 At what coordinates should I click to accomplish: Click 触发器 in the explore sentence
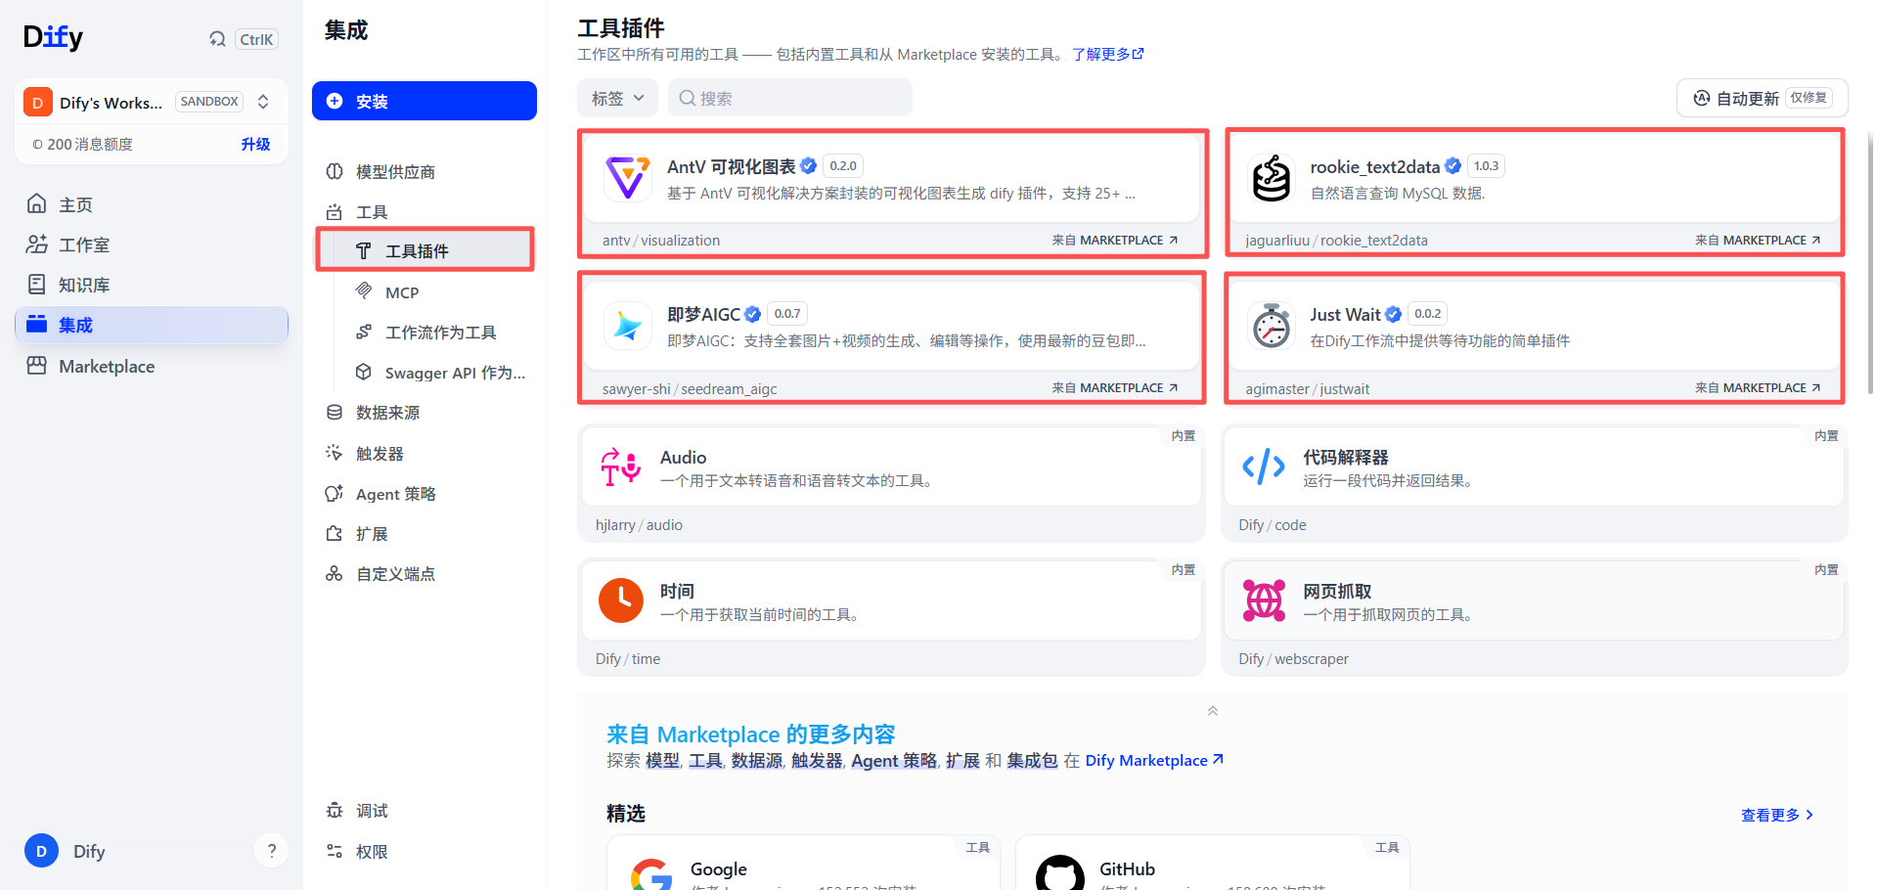(x=817, y=760)
